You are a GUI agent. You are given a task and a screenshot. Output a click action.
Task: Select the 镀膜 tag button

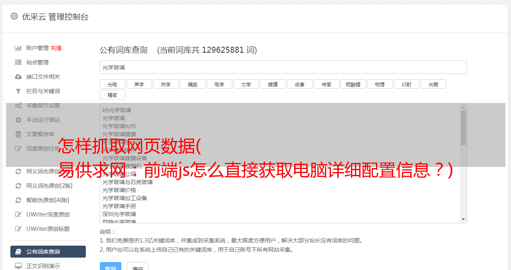273,84
